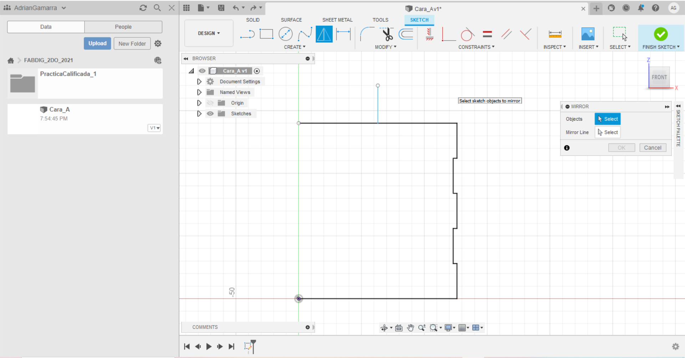This screenshot has width=685, height=358.
Task: Apply the Coincident constraint
Action: point(526,34)
